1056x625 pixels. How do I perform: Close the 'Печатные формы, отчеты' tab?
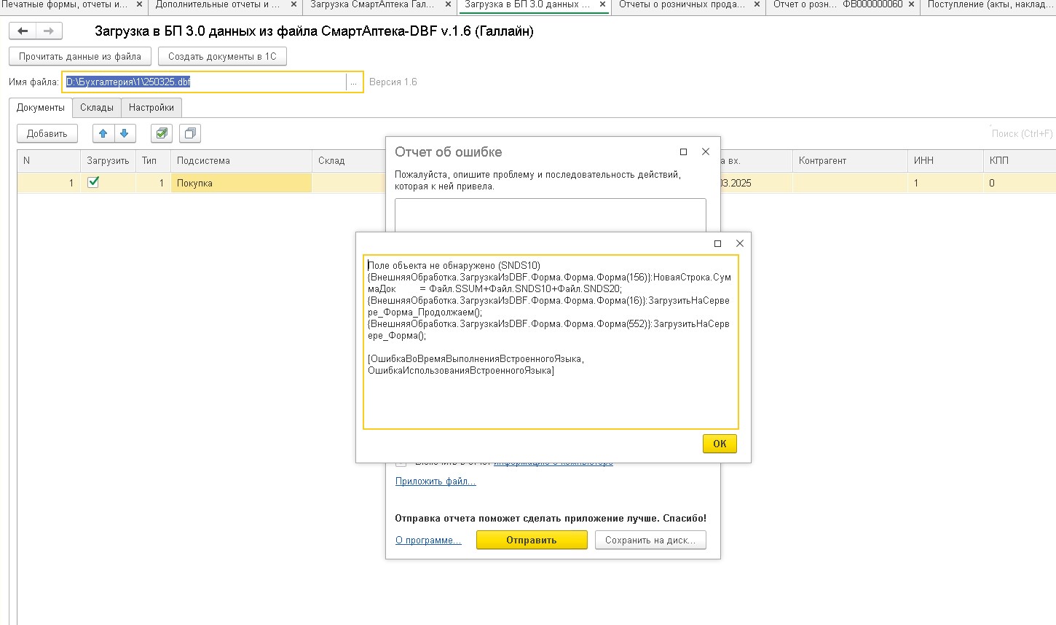pos(140,4)
